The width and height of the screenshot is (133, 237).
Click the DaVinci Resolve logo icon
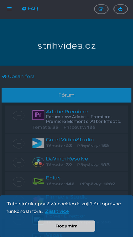38,162
